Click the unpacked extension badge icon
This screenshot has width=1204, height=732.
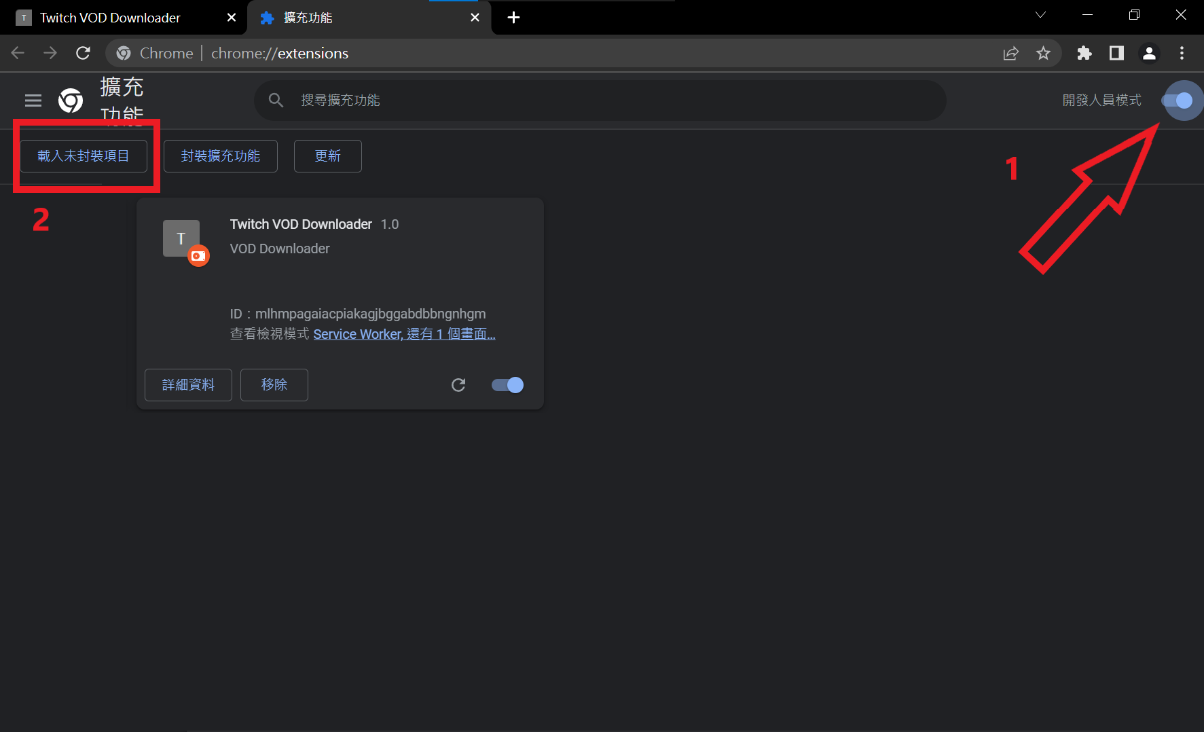tap(198, 256)
